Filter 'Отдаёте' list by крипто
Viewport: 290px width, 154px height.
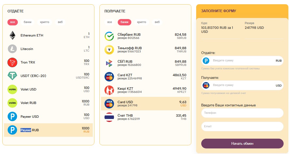[x=45, y=22]
